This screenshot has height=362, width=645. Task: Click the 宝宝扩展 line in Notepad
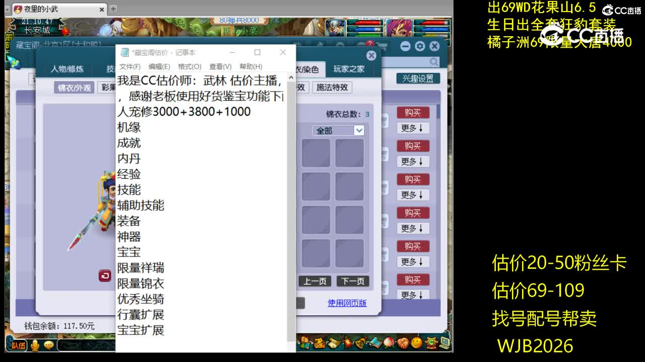tap(141, 330)
